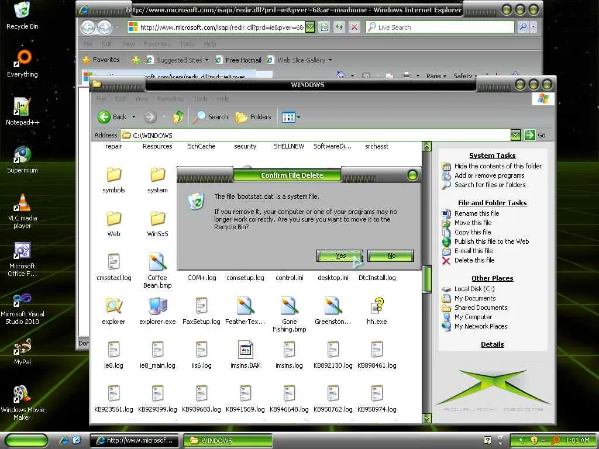Go back with the Explorer Back button
This screenshot has width=599, height=449.
pyautogui.click(x=112, y=117)
